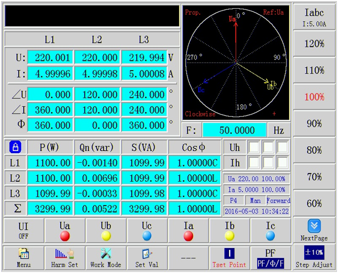The height and width of the screenshot is (273, 338).
Task: Click L1 power value 1100.00
Action: [50, 163]
